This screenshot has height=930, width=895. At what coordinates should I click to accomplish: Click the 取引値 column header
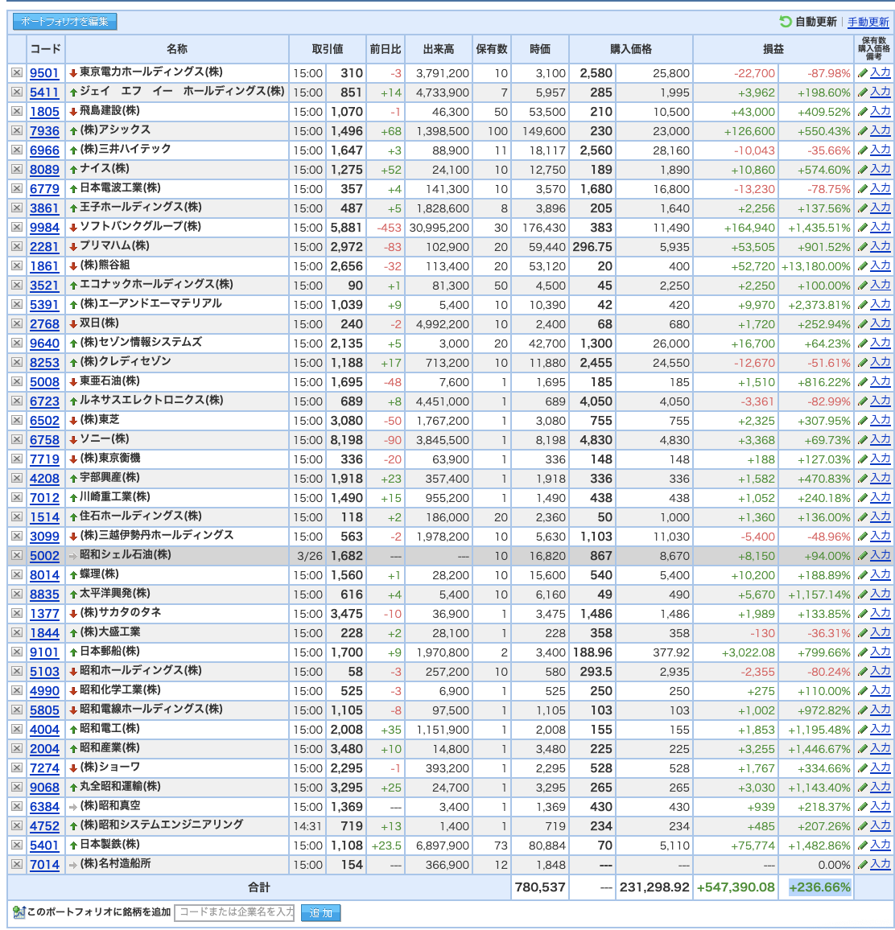click(327, 49)
